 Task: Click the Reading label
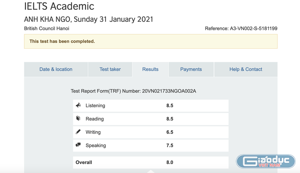(x=95, y=119)
